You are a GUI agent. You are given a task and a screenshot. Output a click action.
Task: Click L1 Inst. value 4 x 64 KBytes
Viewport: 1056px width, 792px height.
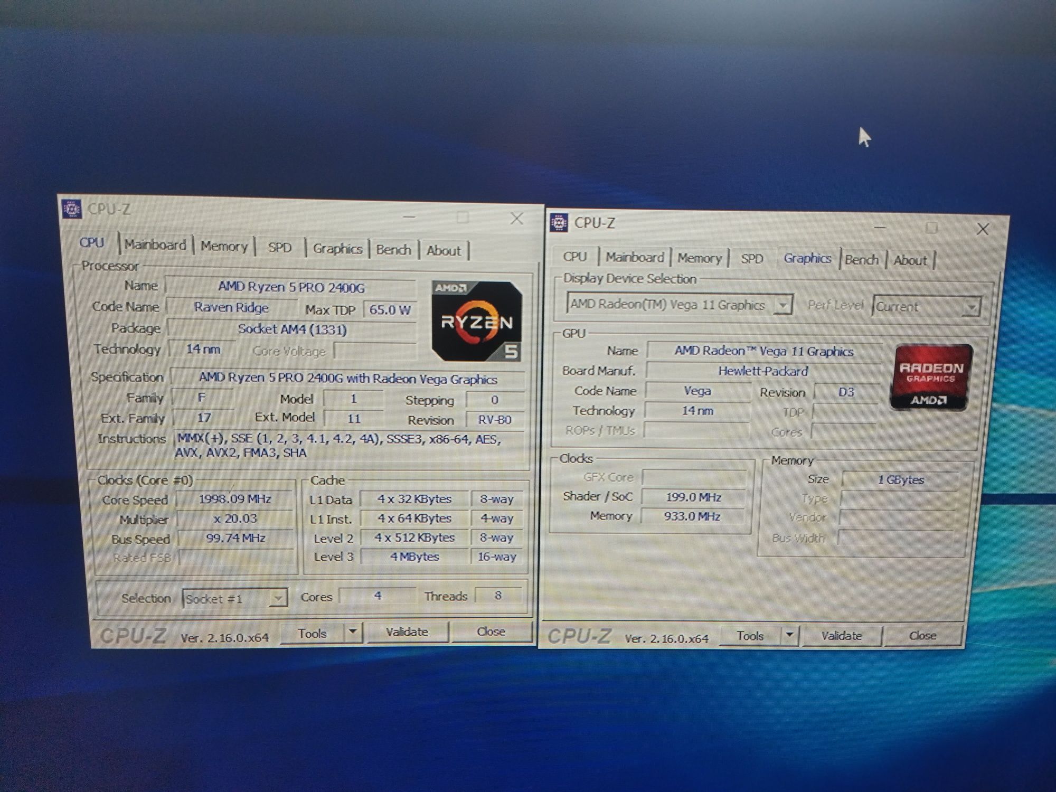coord(414,518)
